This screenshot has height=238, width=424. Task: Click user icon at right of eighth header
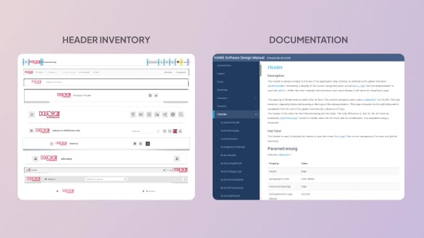tap(177, 159)
